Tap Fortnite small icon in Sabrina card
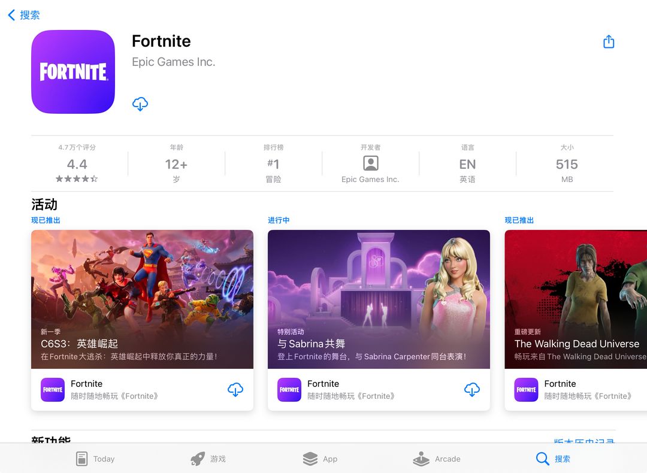This screenshot has height=473, width=647. point(289,389)
